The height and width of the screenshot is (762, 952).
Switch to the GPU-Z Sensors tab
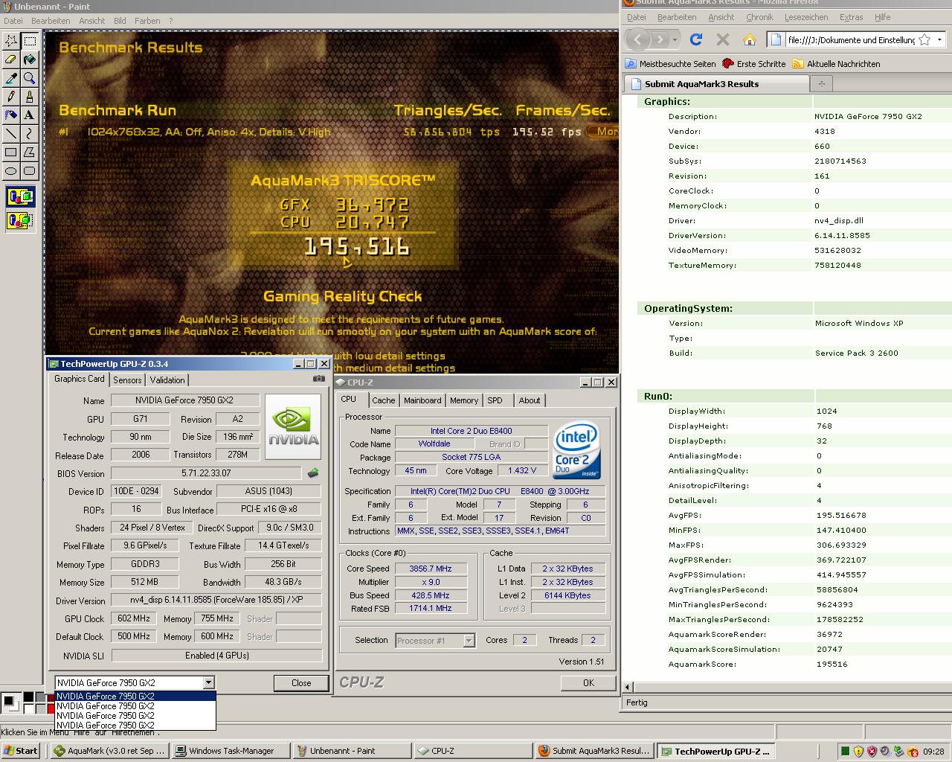click(127, 380)
